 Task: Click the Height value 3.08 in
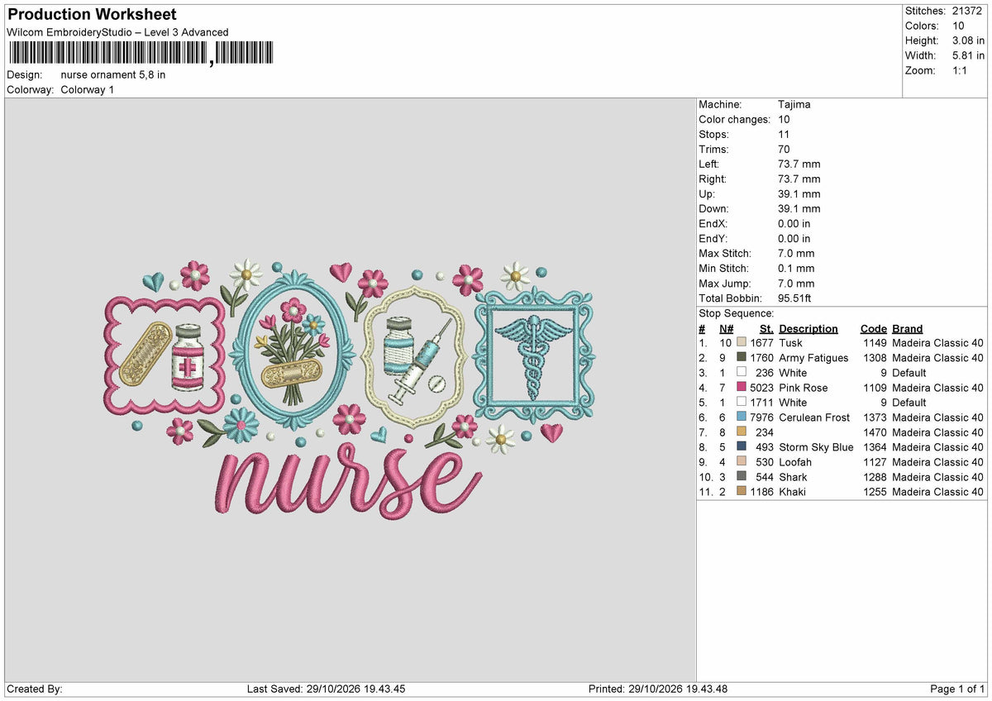point(966,41)
